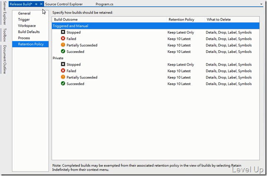Click the What to Delete column header

pos(232,20)
